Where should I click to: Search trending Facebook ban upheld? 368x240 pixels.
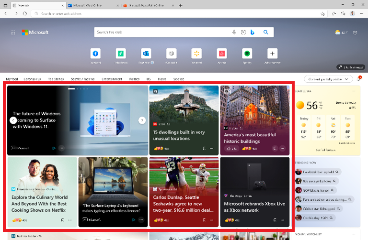click(x=318, y=172)
